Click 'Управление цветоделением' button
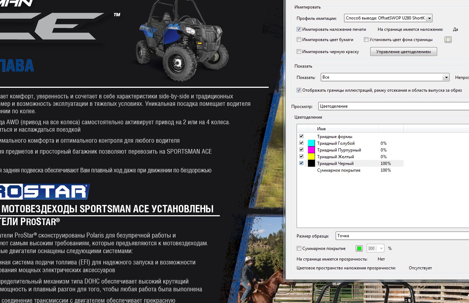Screen dimensions: 469x303 coord(404,52)
